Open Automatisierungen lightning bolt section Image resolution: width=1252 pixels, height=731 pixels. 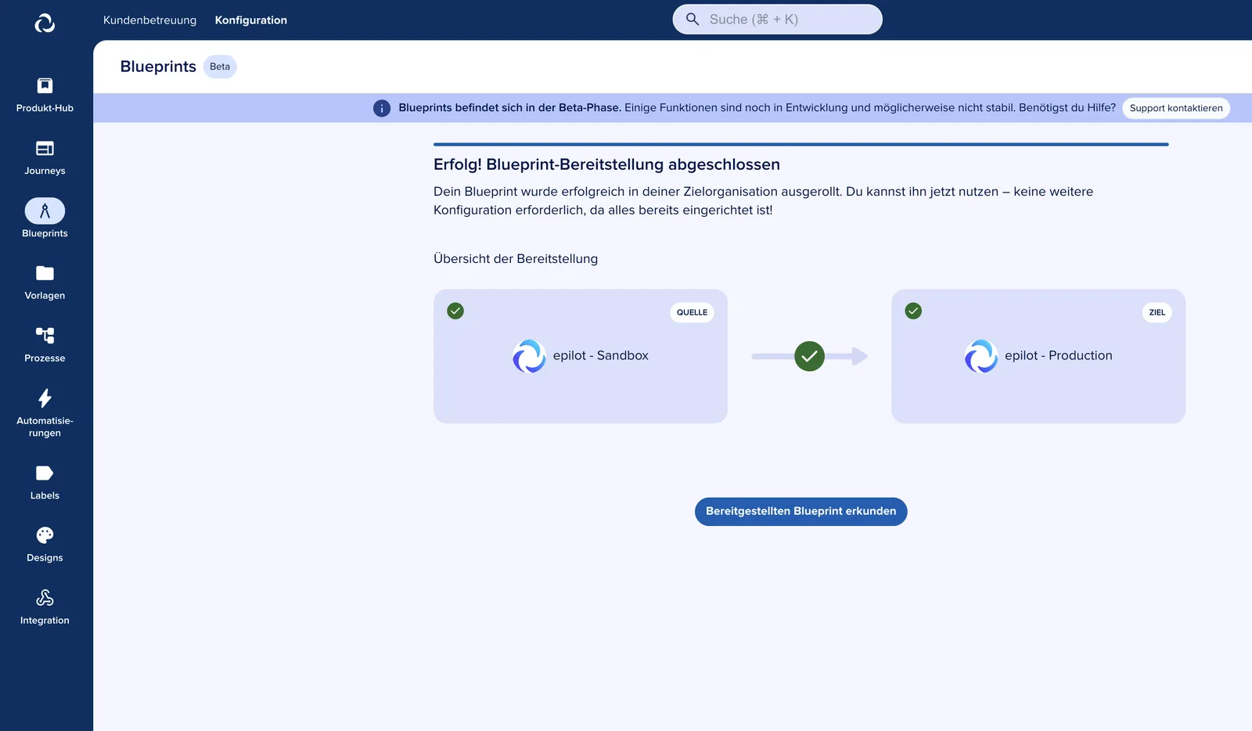(45, 413)
